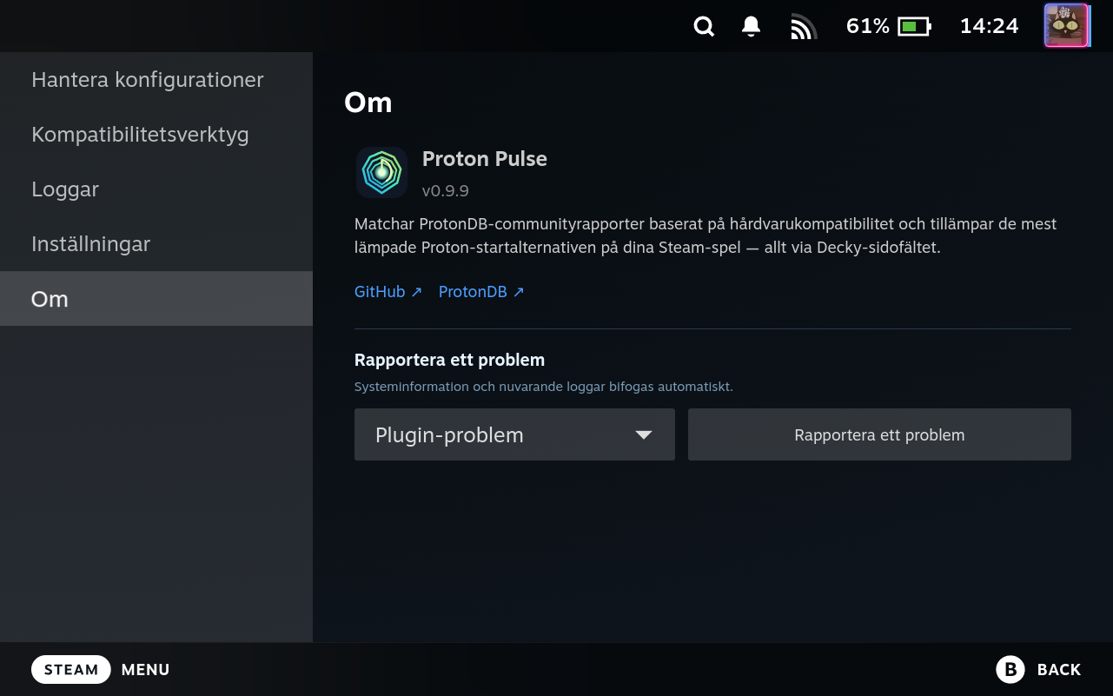
Task: Select the Om sidebar item
Action: 156,299
